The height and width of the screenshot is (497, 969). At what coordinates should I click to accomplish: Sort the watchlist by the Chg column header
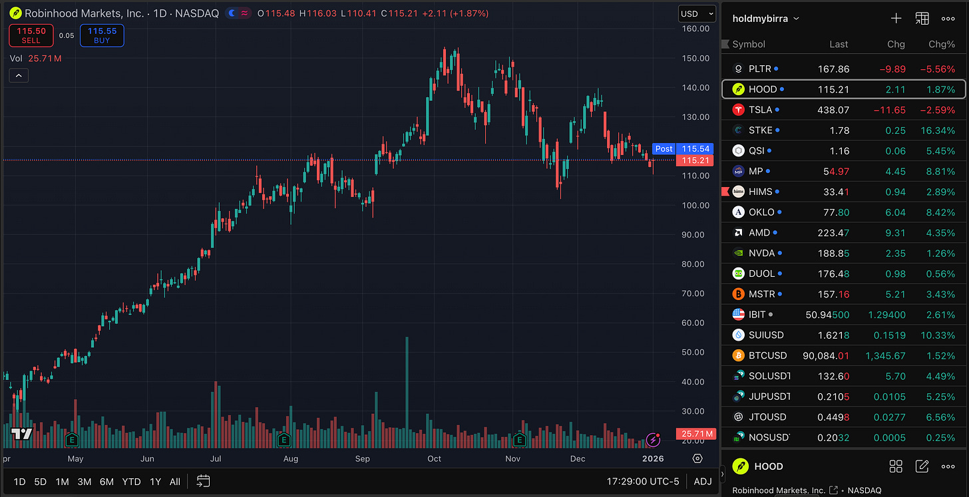(896, 44)
